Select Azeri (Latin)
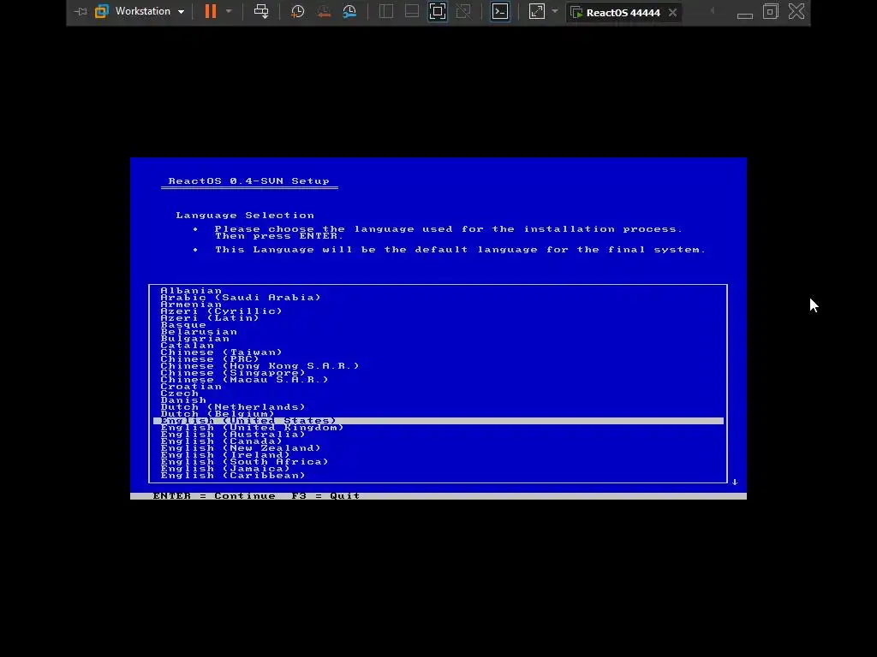Screen dimensions: 877x657 210,318
